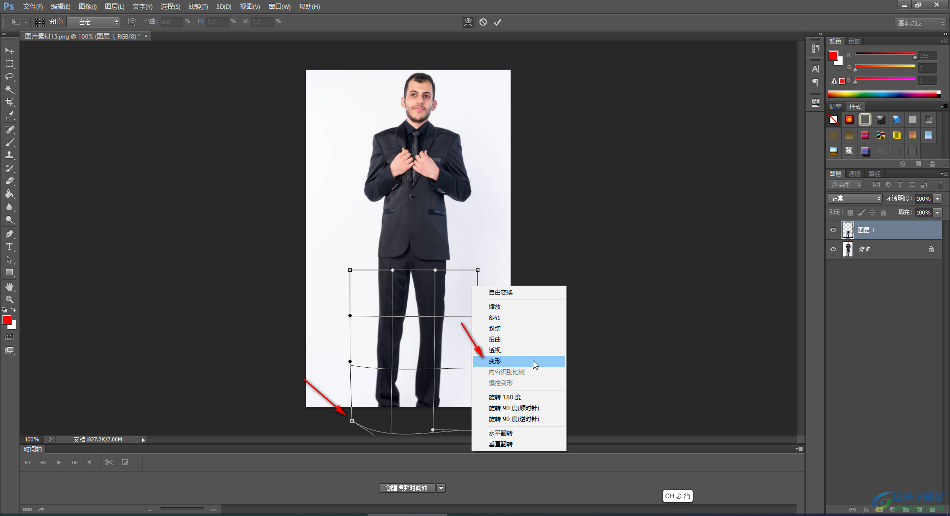
Task: Click the scissors split icon in timeline
Action: (109, 462)
